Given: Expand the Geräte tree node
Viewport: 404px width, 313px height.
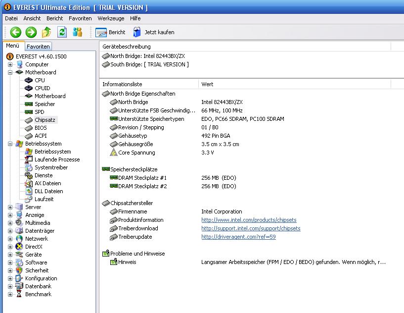Looking at the screenshot, I should 10,255.
